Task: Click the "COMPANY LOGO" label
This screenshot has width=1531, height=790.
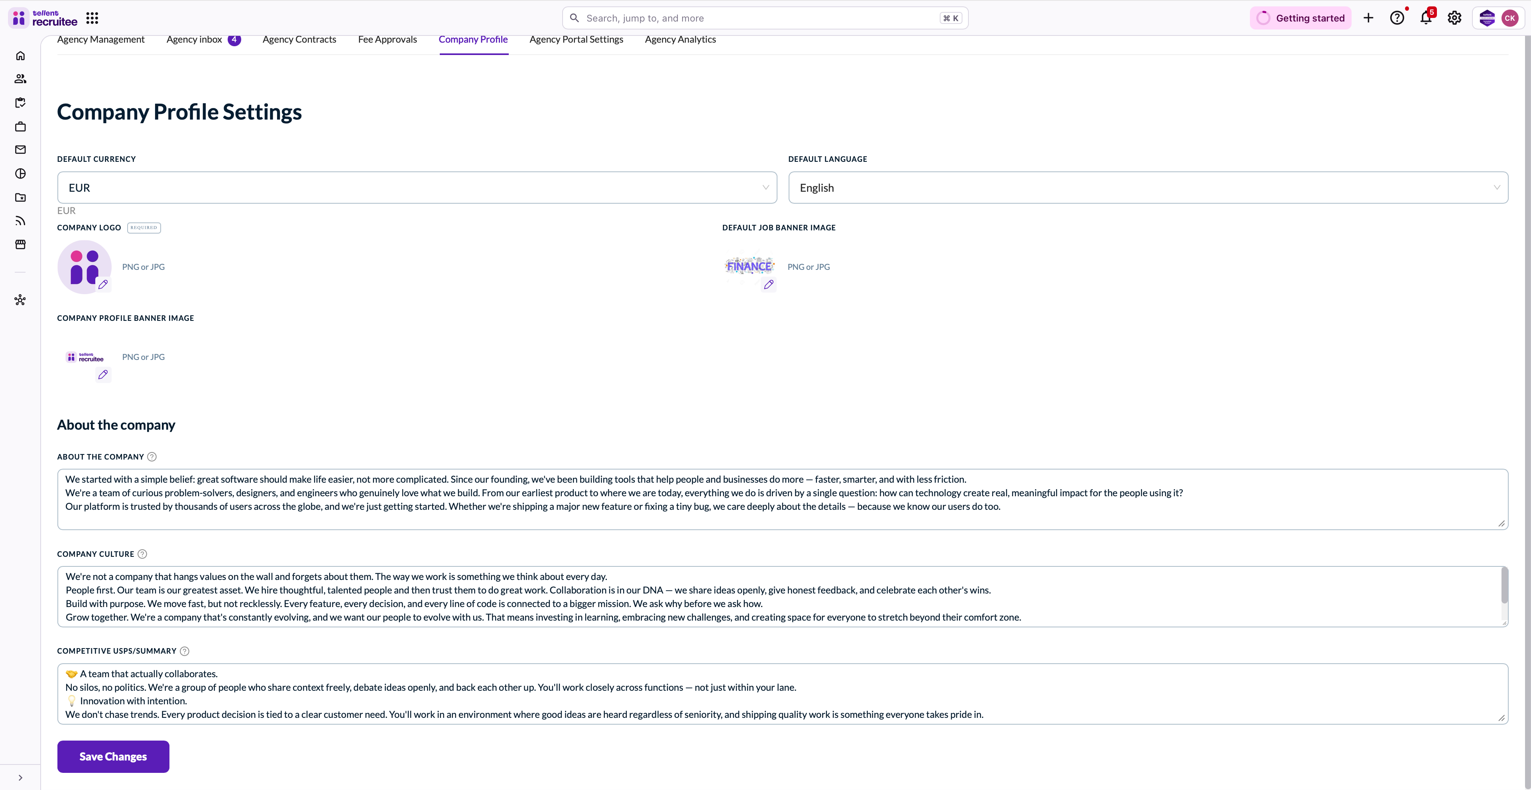Action: pos(89,228)
